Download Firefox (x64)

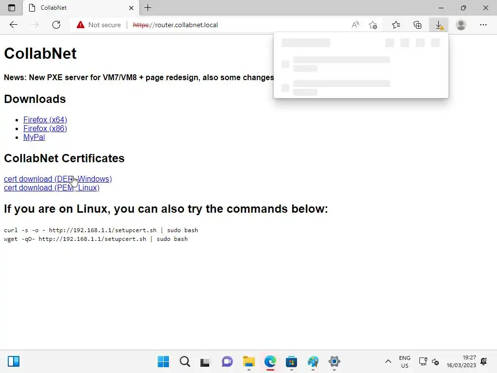(x=45, y=119)
